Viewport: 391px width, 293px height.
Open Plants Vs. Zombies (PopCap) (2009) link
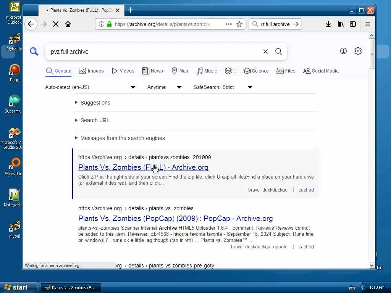pyautogui.click(x=175, y=219)
